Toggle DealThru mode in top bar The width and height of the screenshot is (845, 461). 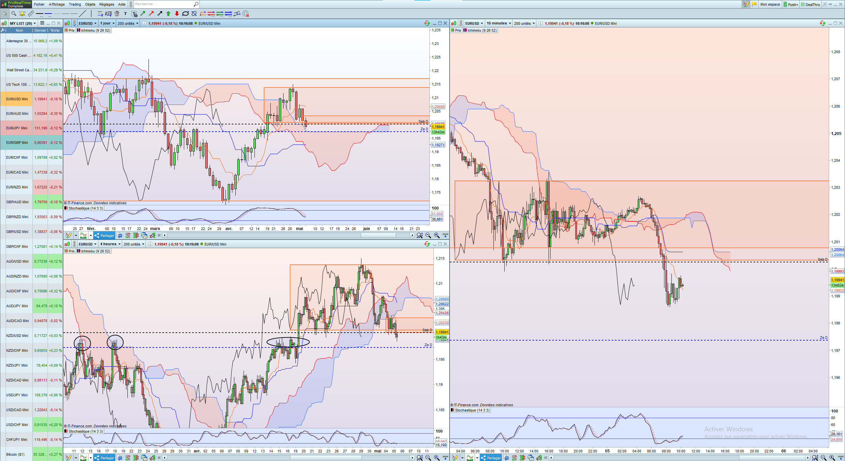pyautogui.click(x=810, y=4)
